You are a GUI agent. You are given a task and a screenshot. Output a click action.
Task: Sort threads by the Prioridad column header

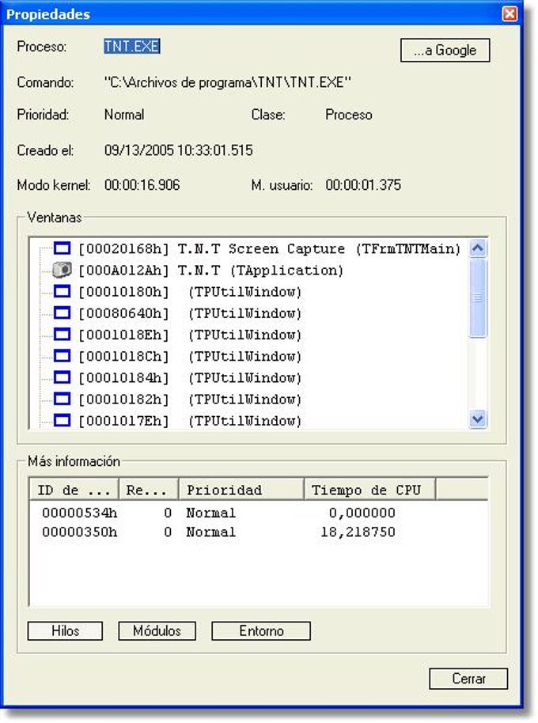point(241,490)
